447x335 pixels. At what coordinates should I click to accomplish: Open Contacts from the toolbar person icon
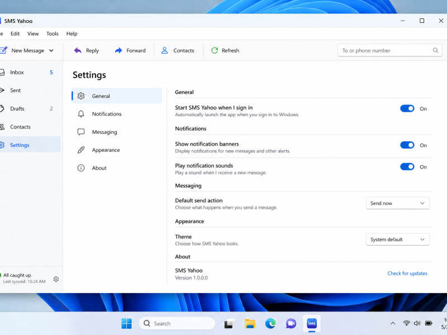(164, 50)
